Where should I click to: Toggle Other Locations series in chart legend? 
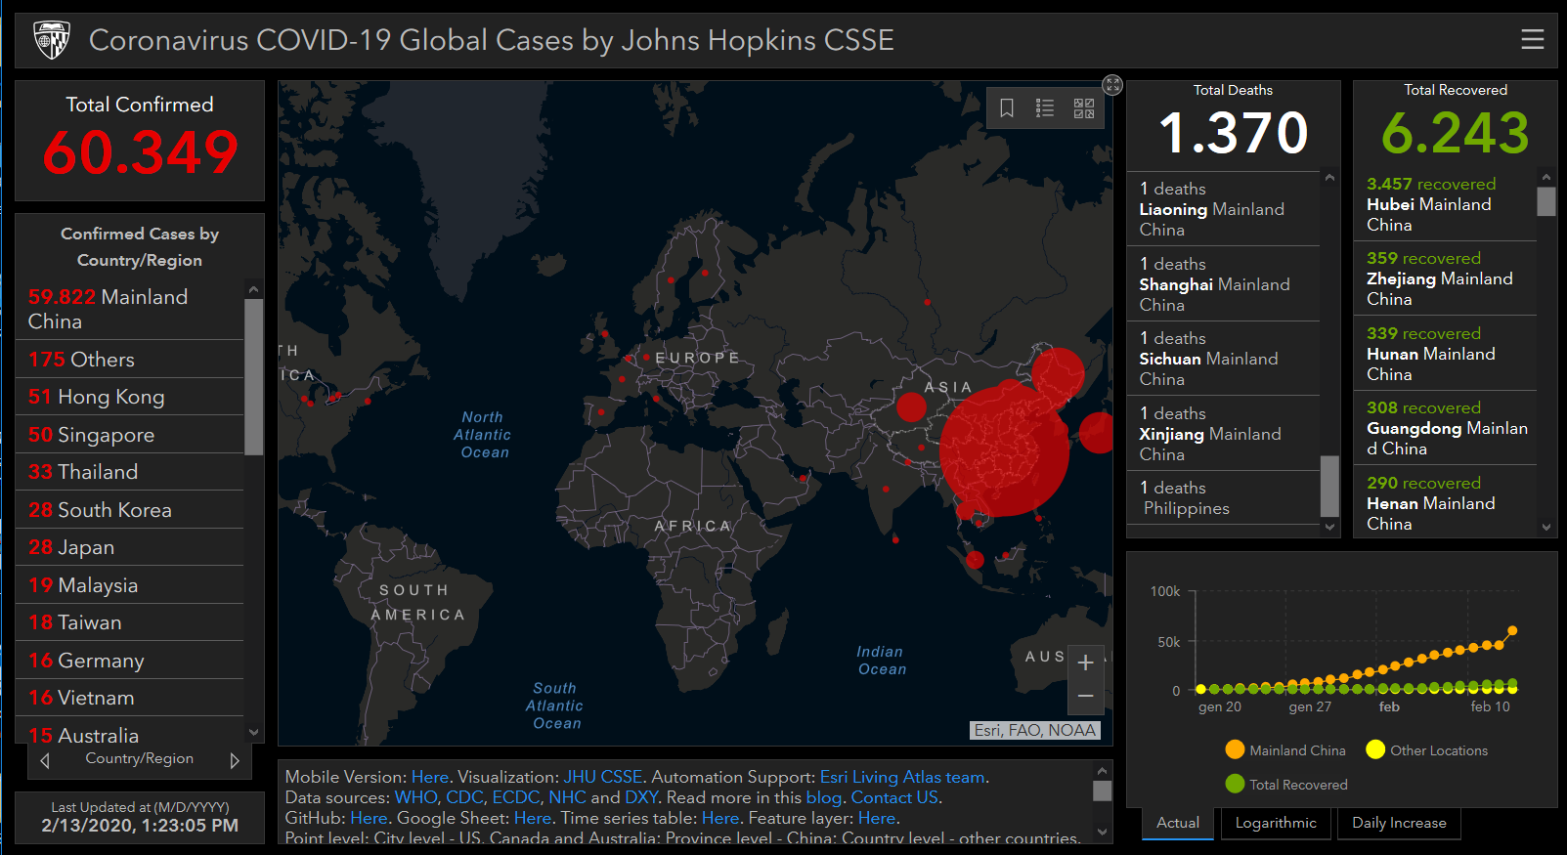(1427, 749)
